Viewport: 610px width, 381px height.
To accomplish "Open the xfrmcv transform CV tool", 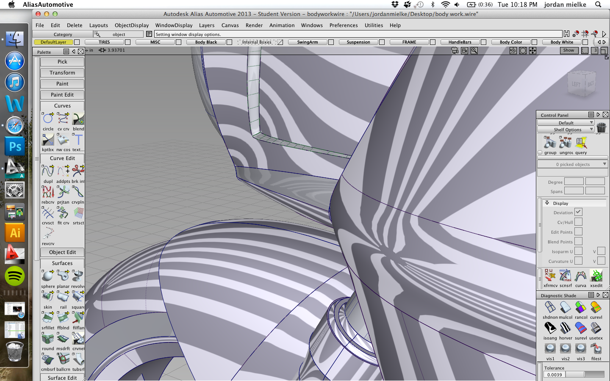I will click(x=550, y=276).
